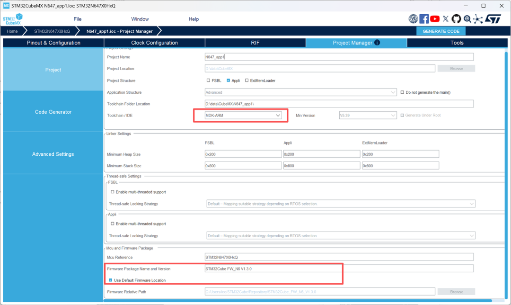Check the ExtMemLoader project structure checkbox

pos(247,80)
